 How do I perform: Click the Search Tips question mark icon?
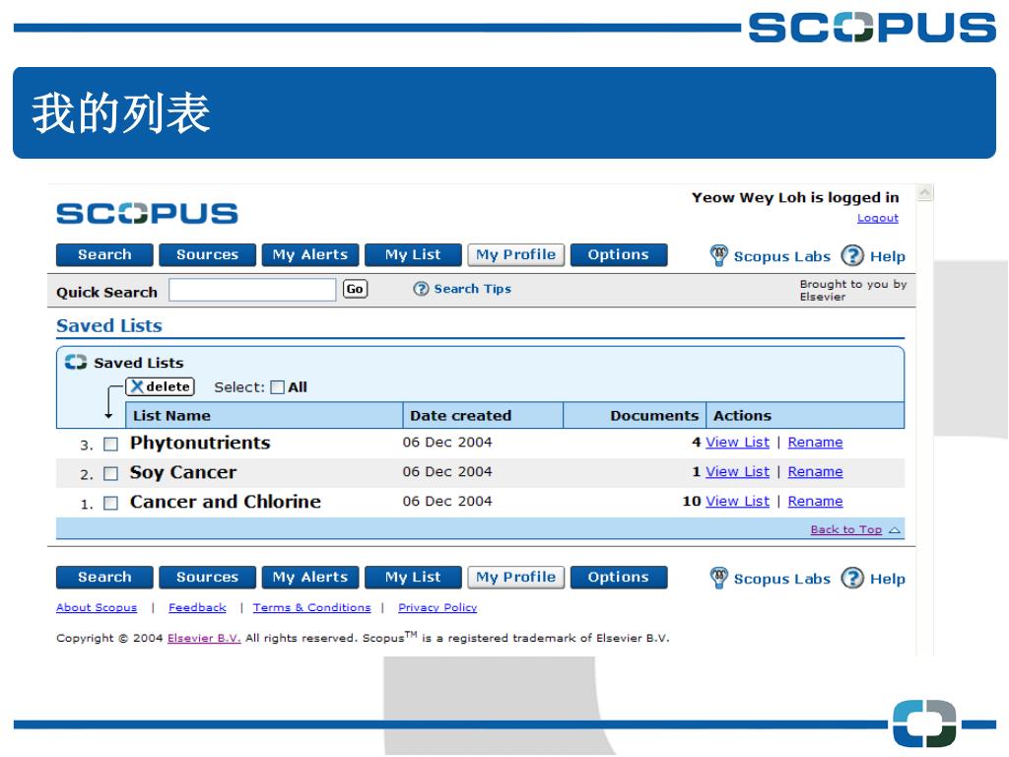421,289
